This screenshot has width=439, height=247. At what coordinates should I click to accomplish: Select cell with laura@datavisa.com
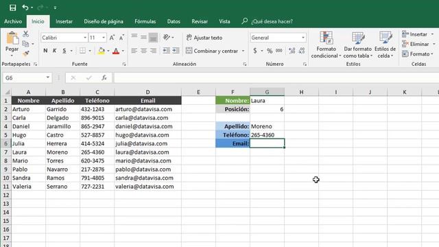[148, 152]
